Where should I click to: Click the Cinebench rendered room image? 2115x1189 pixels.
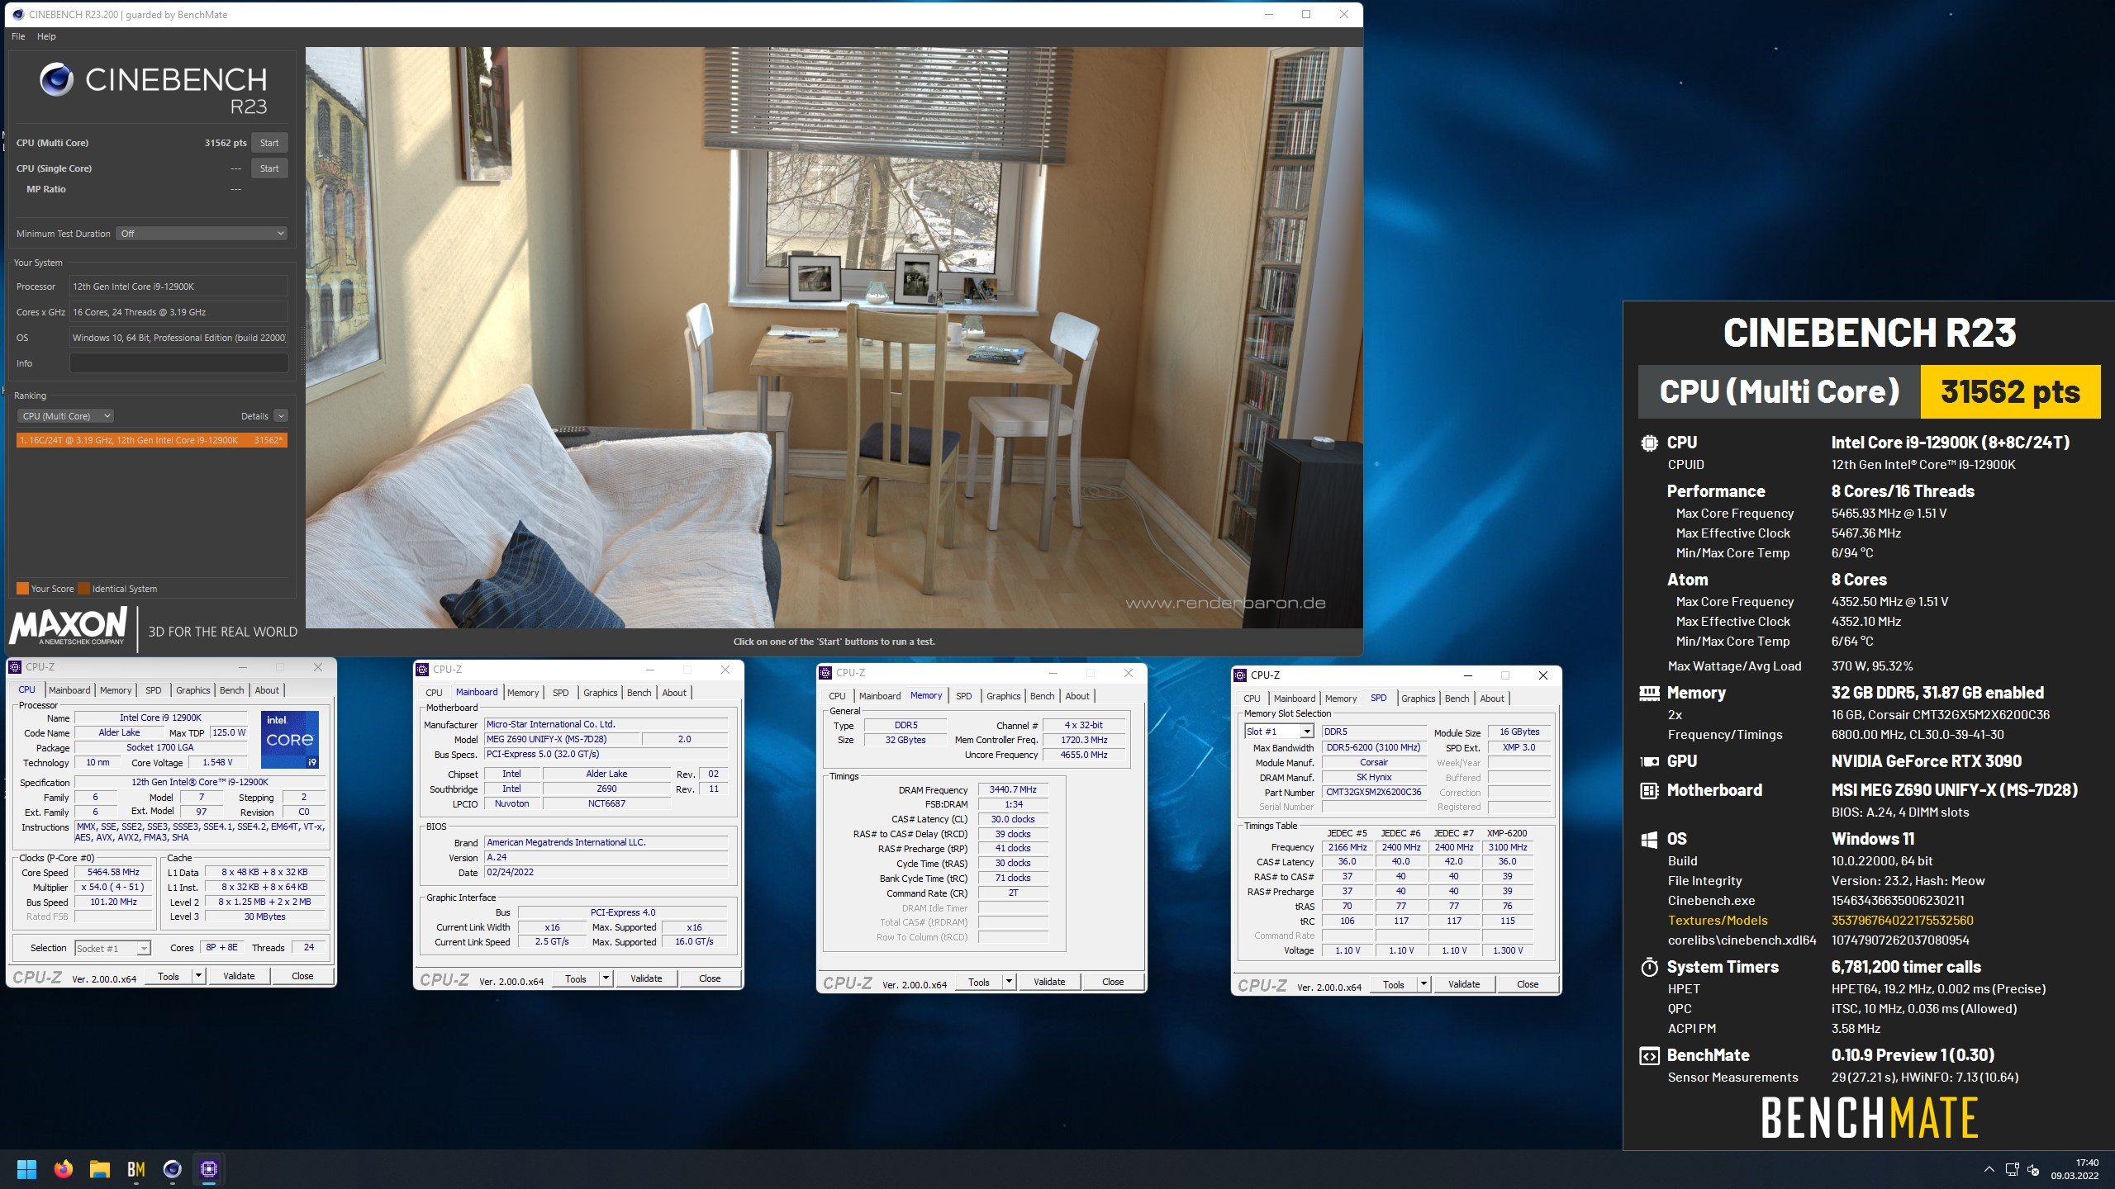click(834, 337)
